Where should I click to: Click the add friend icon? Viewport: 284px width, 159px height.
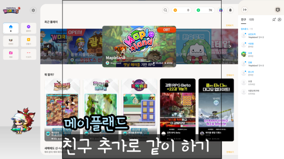[x=274, y=19]
